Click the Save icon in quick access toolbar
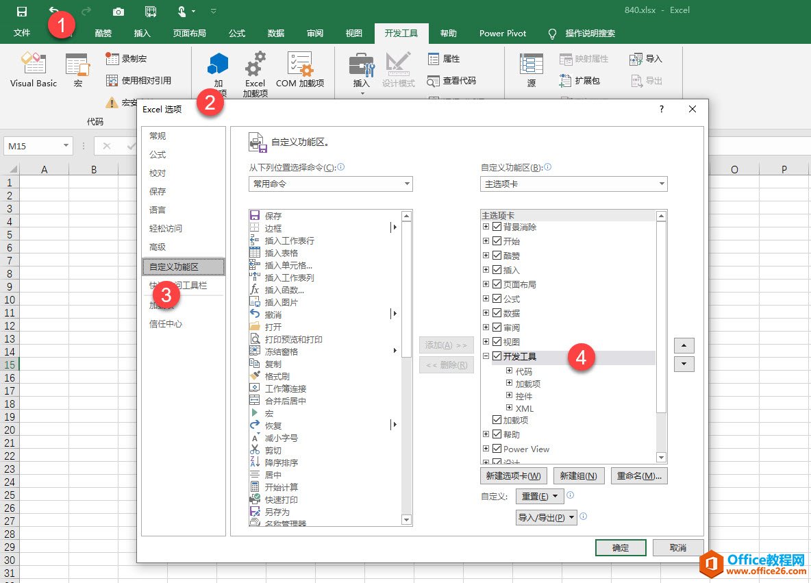The width and height of the screenshot is (811, 583). coord(22,11)
